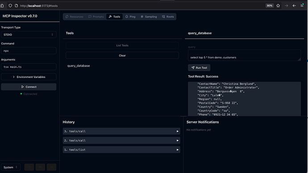The width and height of the screenshot is (308, 173).
Task: Open the Sampling tab
Action: pyautogui.click(x=149, y=16)
